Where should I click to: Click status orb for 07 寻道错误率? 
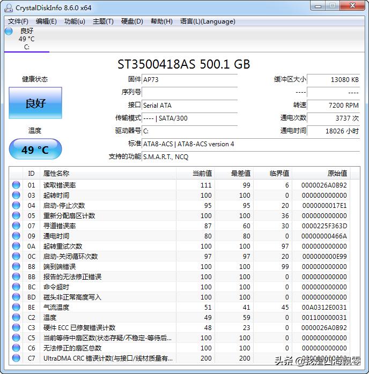tap(16, 226)
